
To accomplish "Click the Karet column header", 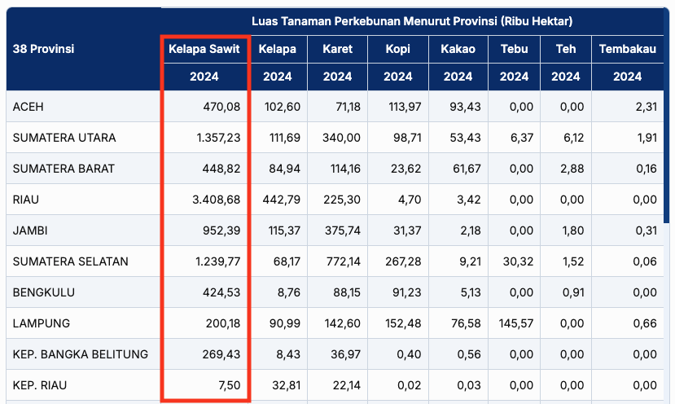I will click(x=337, y=49).
